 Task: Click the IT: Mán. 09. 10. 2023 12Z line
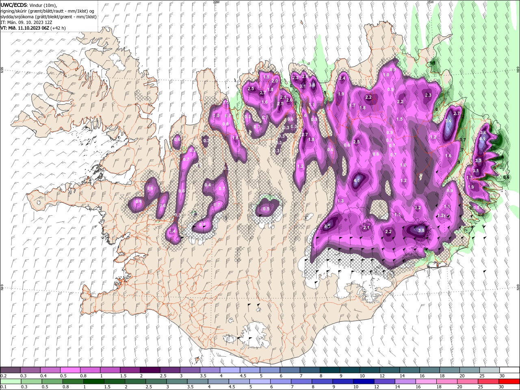[x=27, y=22]
